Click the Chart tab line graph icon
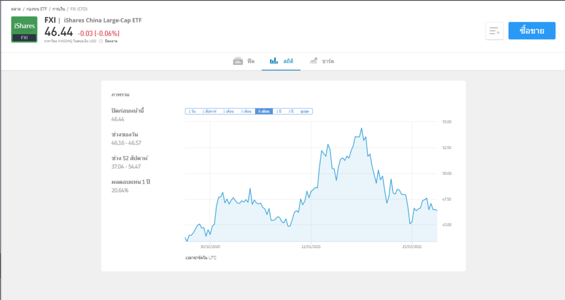565x300 pixels. 313,61
